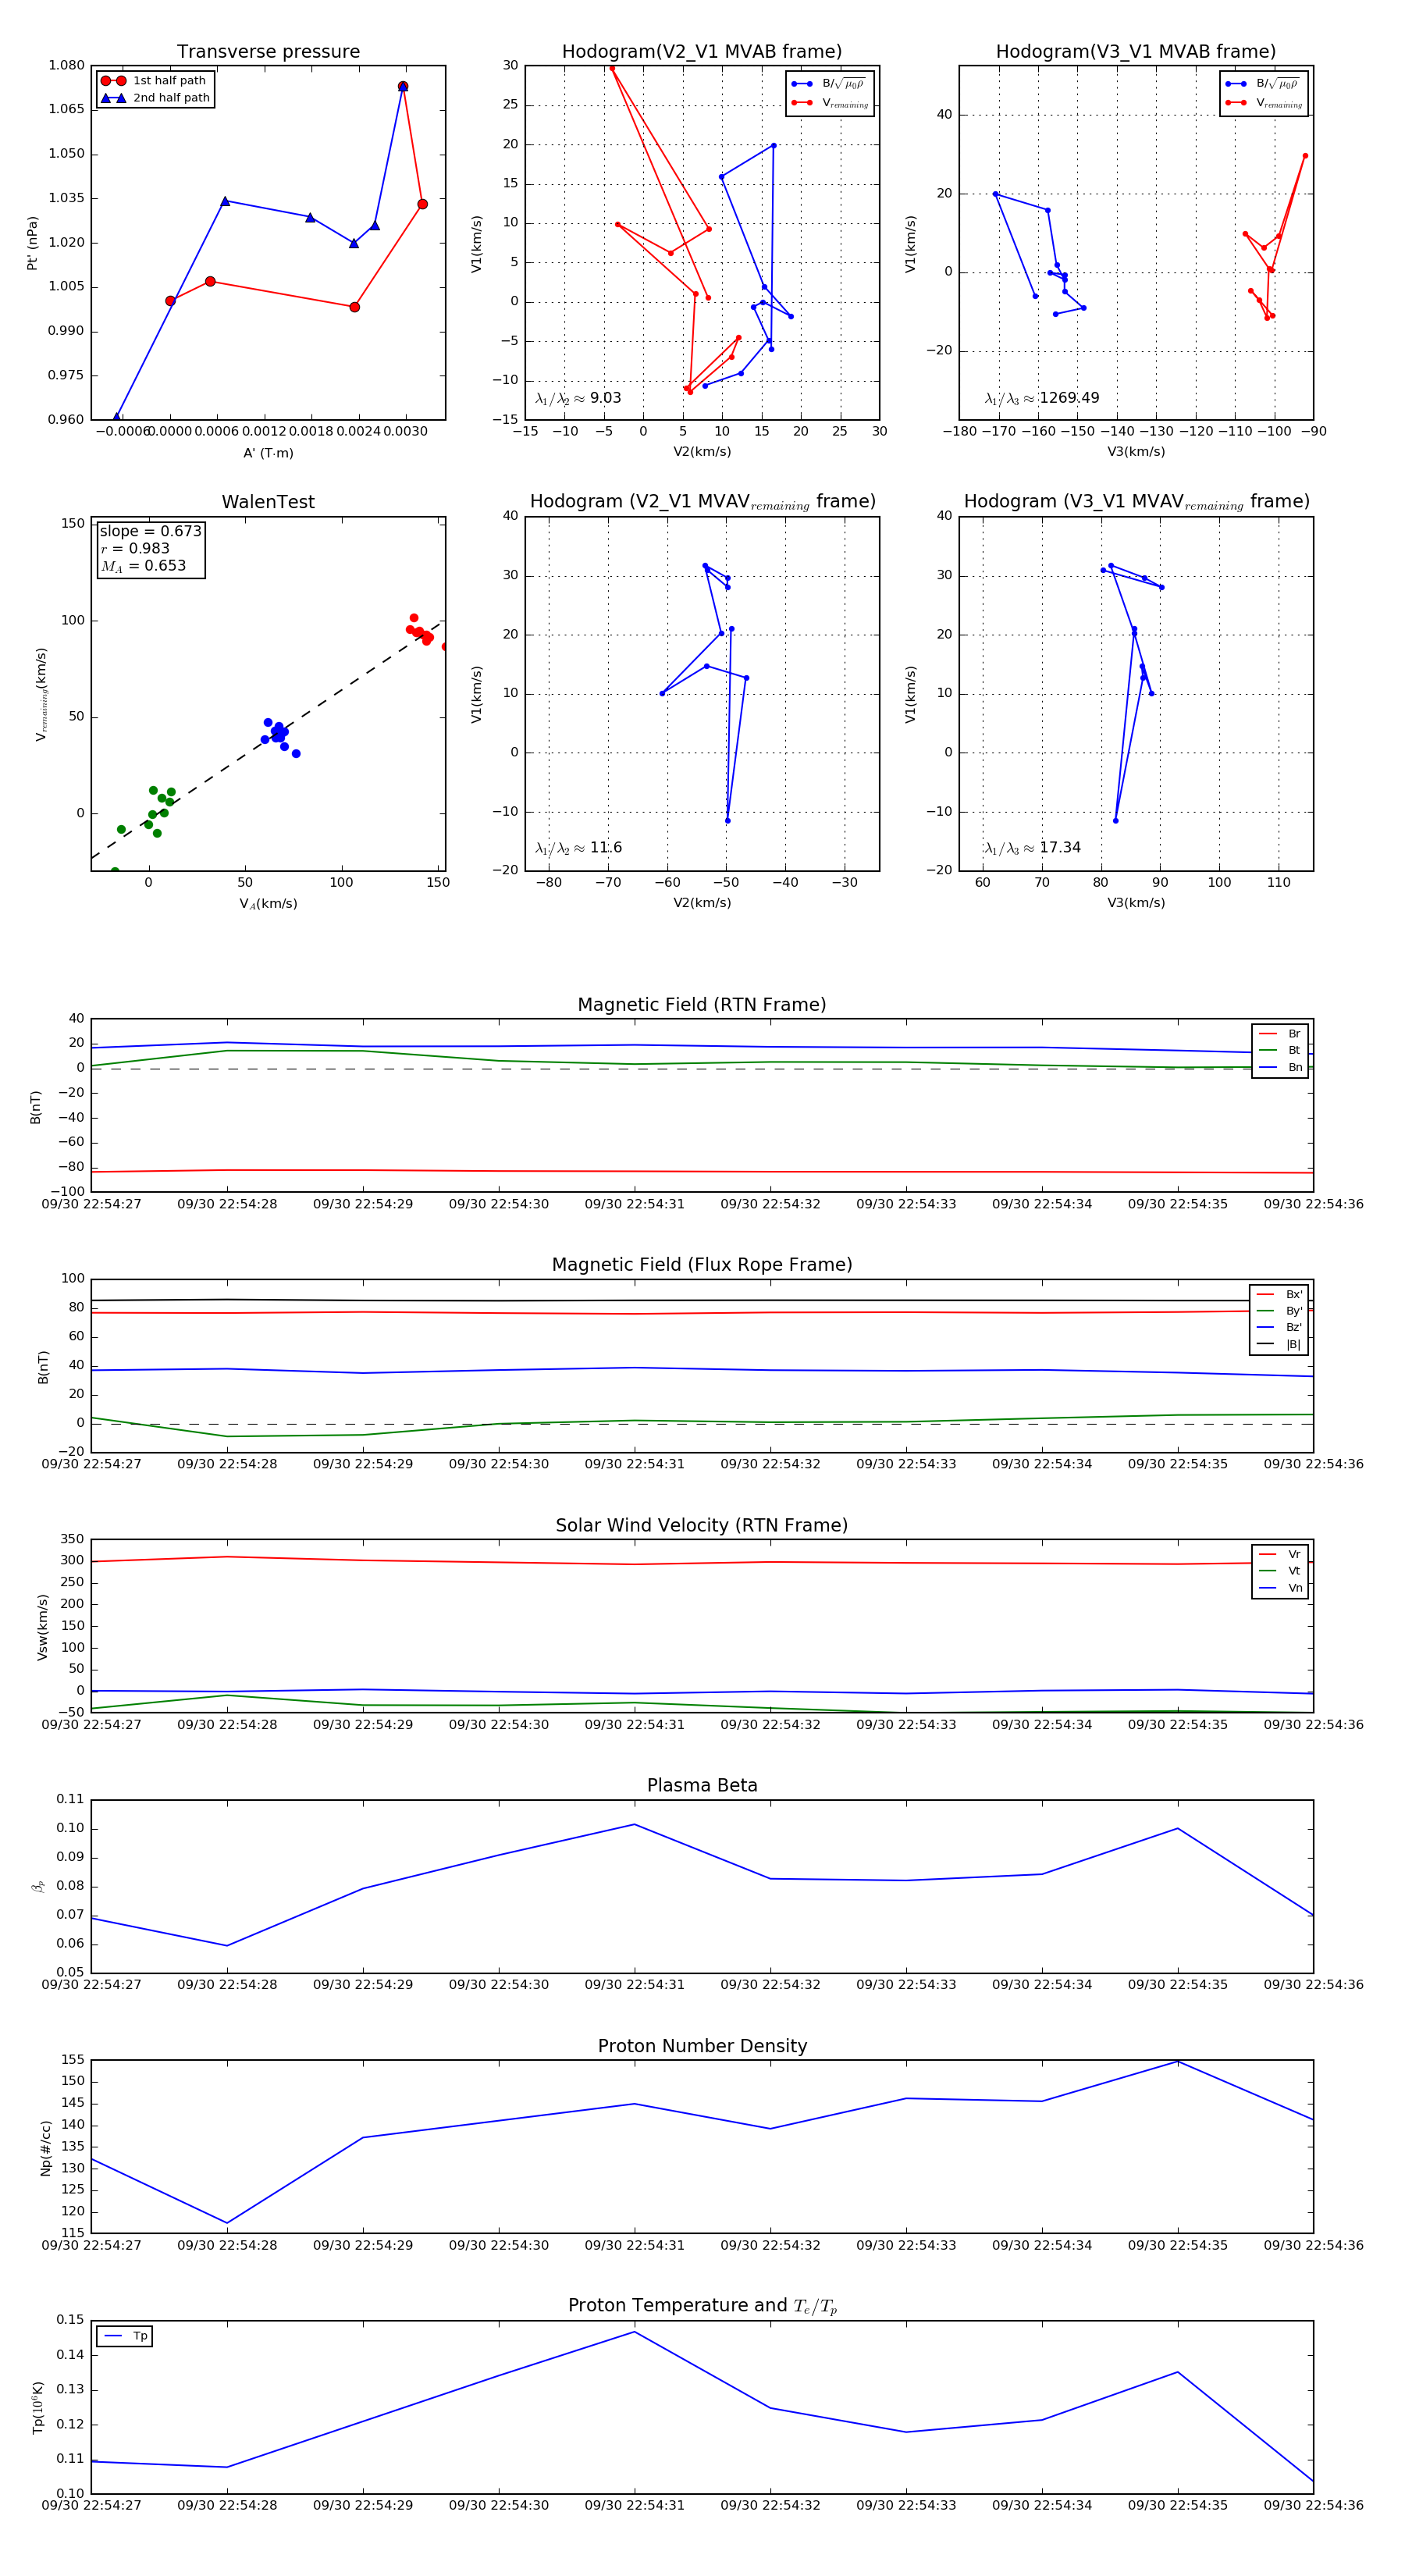Click the "Pt' (nPa)" y-axis label
This screenshot has height=2576, width=1405.
tap(32, 243)
